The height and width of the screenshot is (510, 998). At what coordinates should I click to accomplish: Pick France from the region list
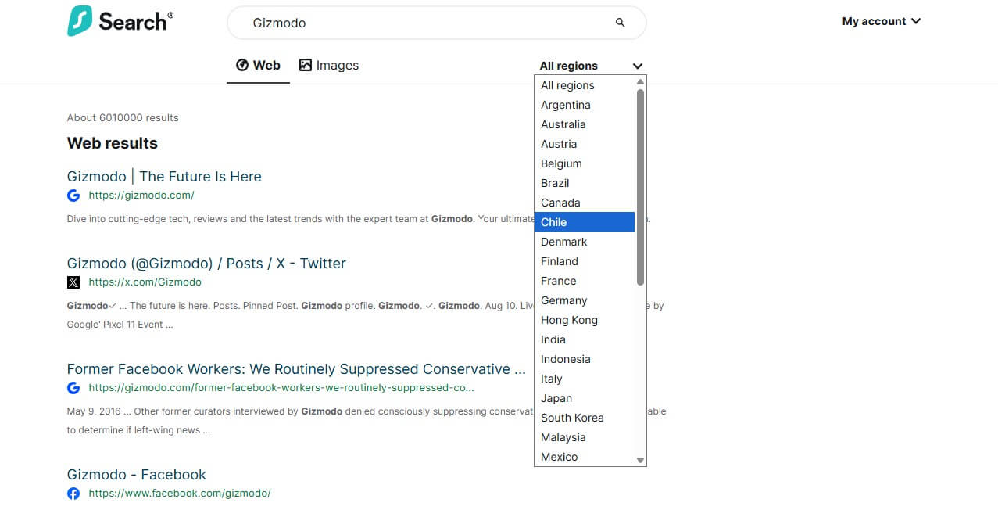[585, 281]
